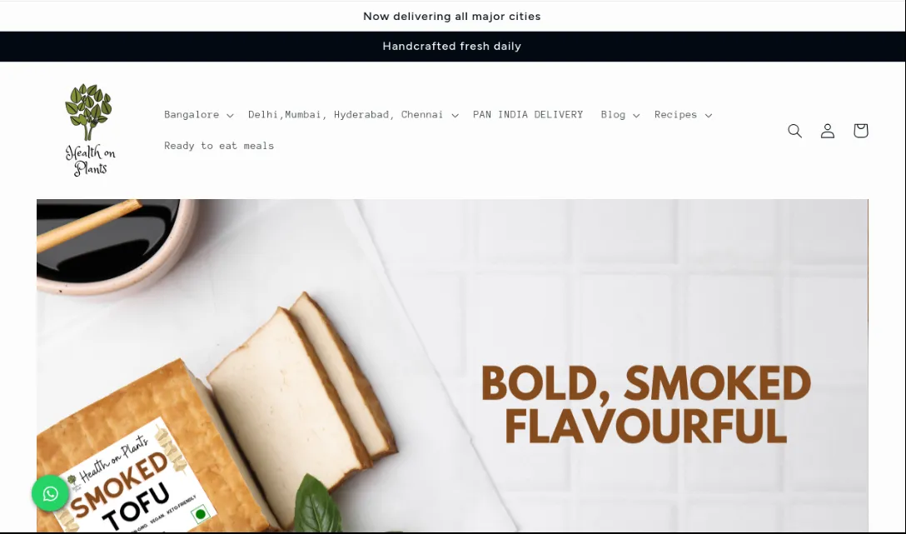Expand the Recipes dropdown menu
This screenshot has height=534, width=906.
683,114
